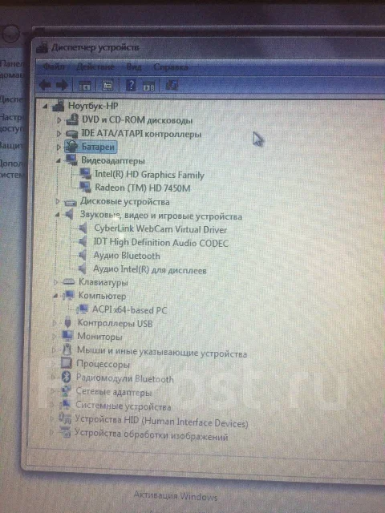
Task: Select Мониторы category label
Action: point(99,337)
